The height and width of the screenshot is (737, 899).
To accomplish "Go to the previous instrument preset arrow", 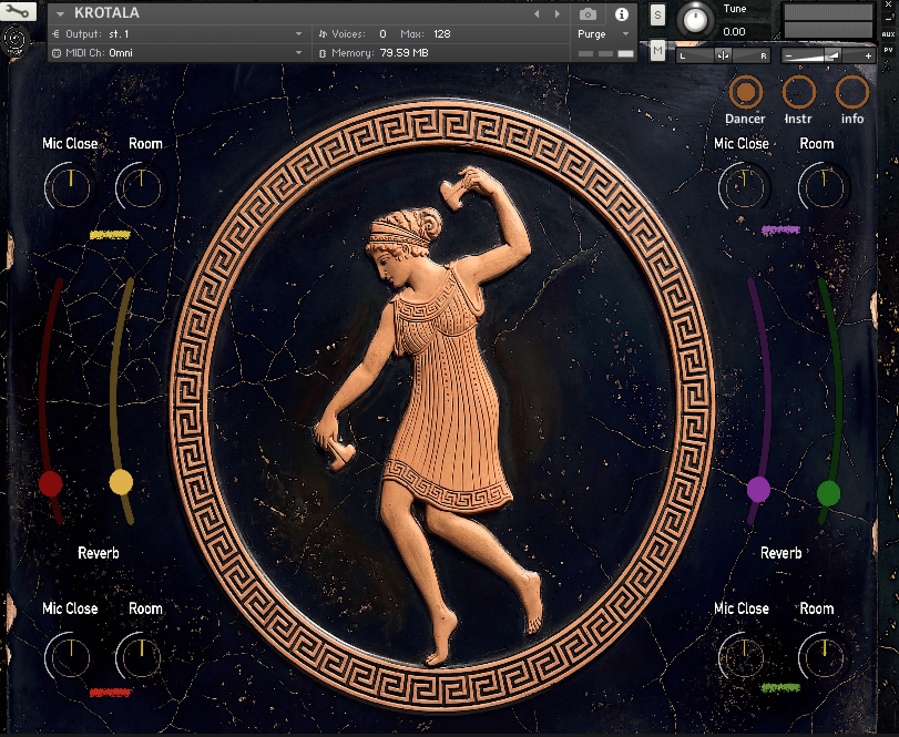I will click(536, 14).
